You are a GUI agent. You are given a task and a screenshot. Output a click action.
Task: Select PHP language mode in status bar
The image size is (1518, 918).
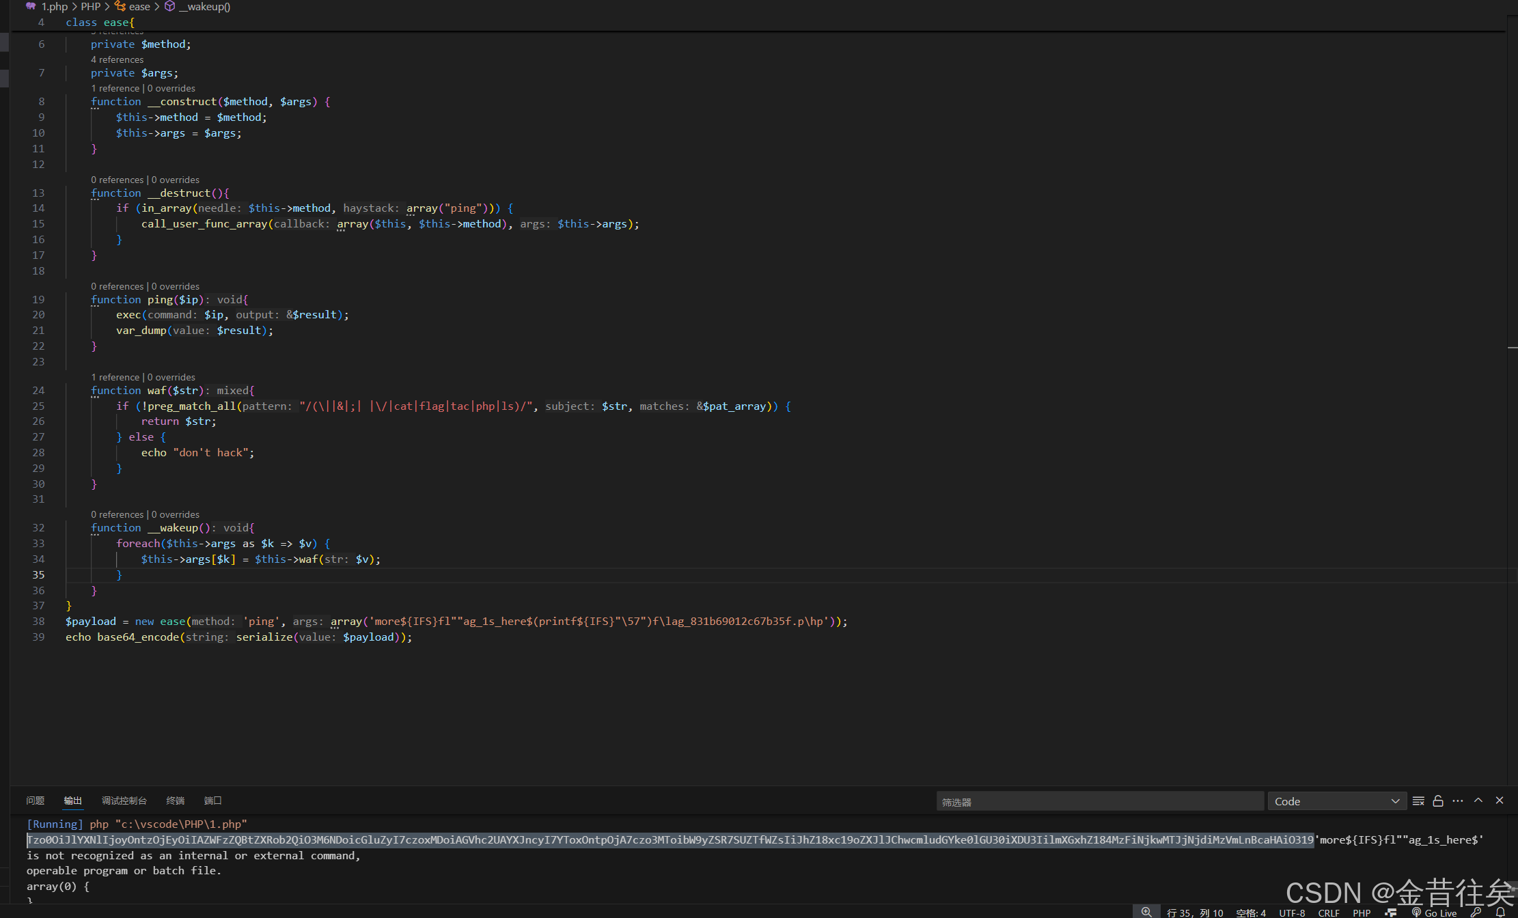(1362, 913)
